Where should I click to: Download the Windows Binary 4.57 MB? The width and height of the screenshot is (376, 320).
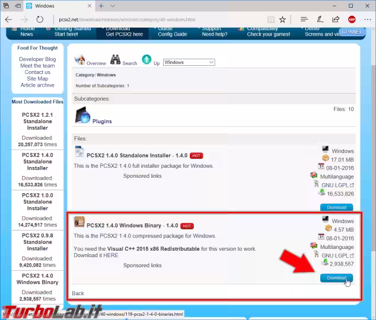pos(336,278)
